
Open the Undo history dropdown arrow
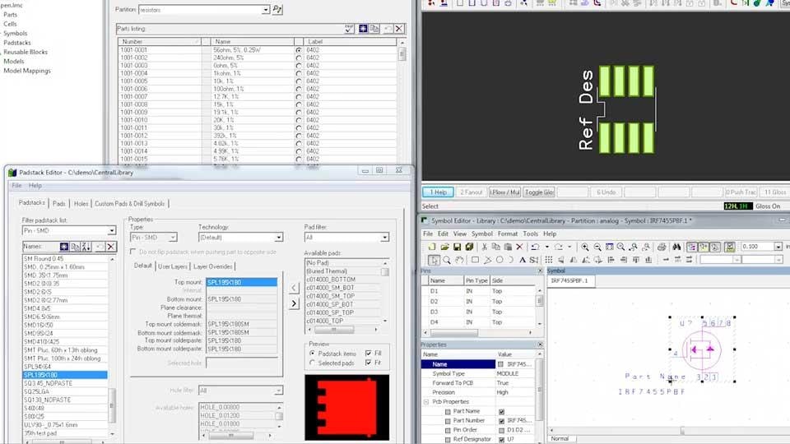click(546, 247)
